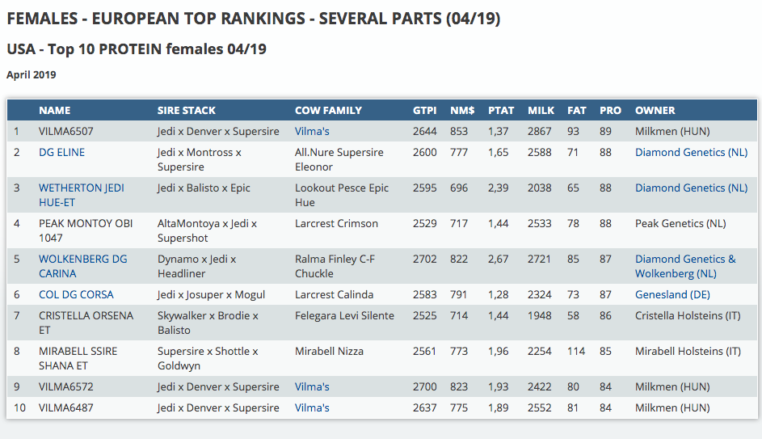Screen dimensions: 762x439
Task: Click the SIRE STACK column header
Action: [x=187, y=110]
